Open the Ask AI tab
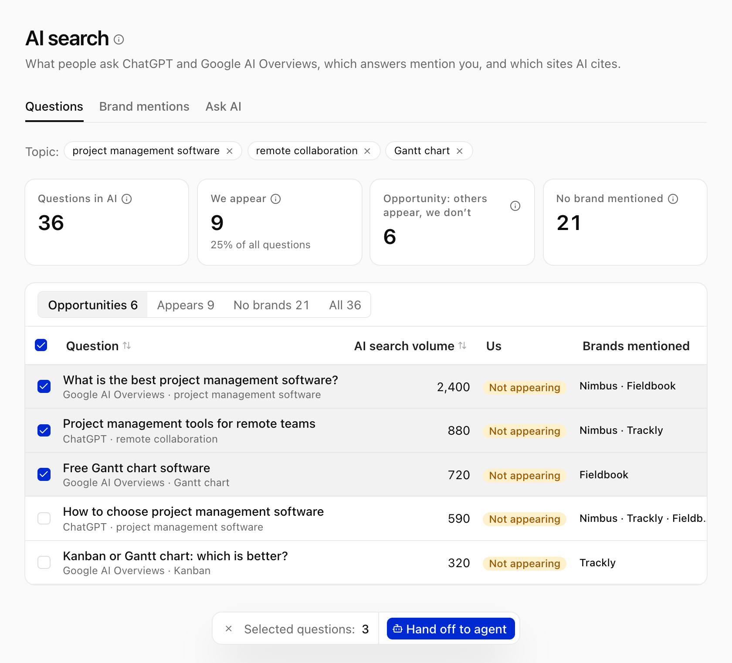This screenshot has width=732, height=663. 224,107
